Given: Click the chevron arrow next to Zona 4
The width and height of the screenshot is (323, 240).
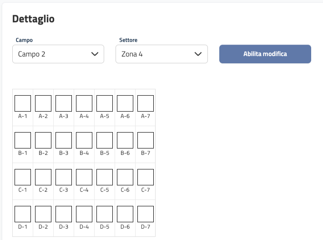Looking at the screenshot, I should [x=198, y=54].
